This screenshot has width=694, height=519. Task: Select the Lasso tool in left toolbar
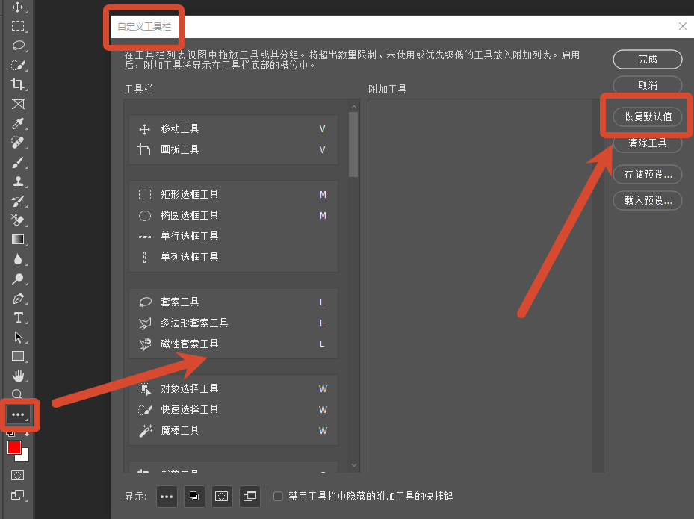pos(18,46)
